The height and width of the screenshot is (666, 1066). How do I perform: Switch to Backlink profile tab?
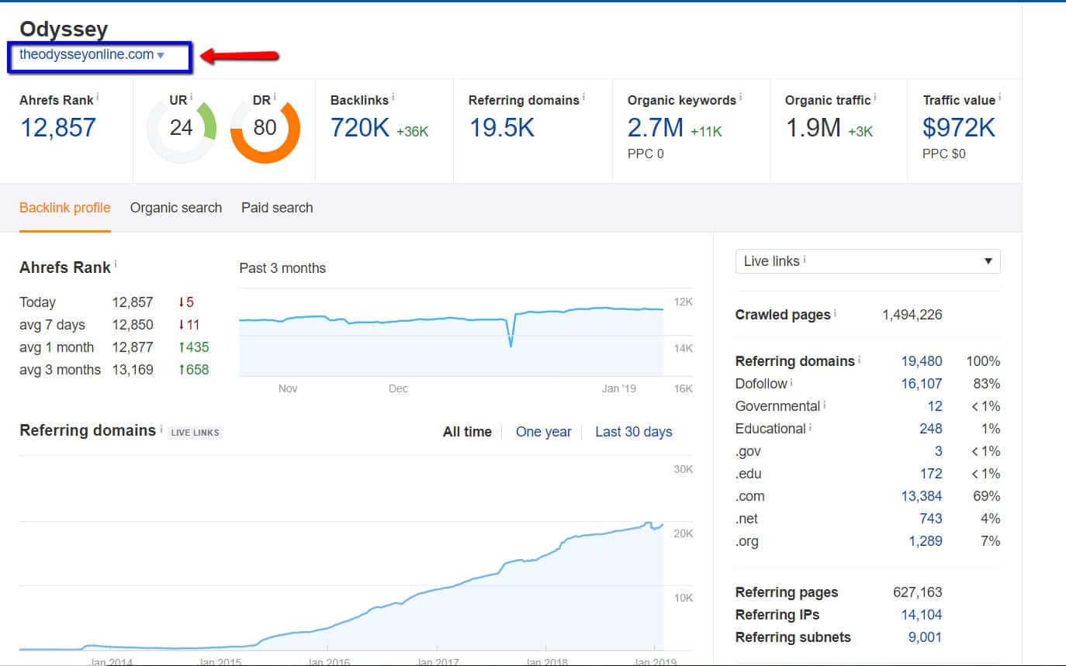pyautogui.click(x=65, y=208)
